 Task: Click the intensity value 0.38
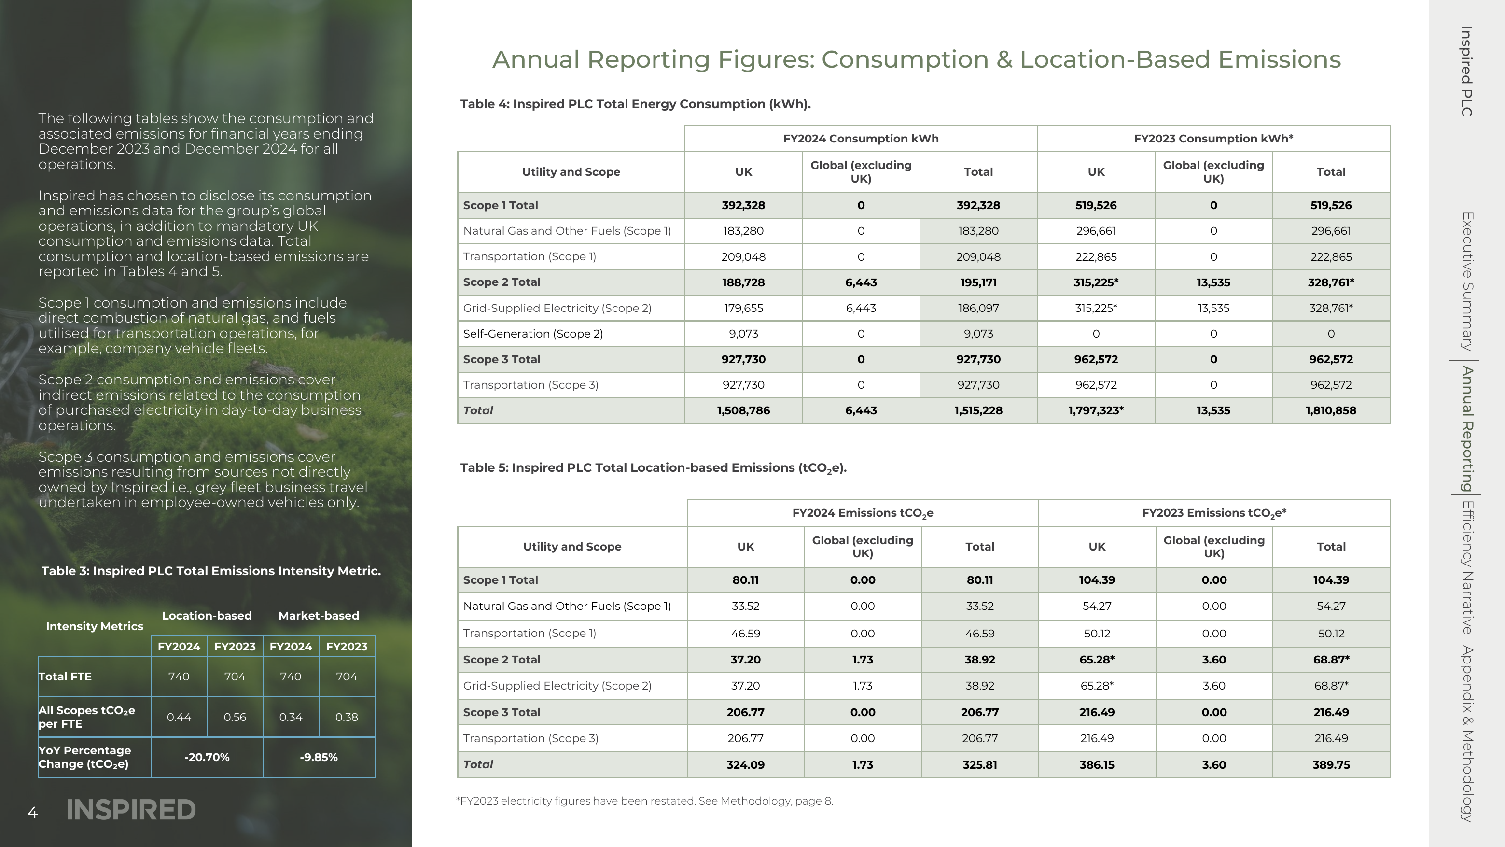tap(347, 717)
